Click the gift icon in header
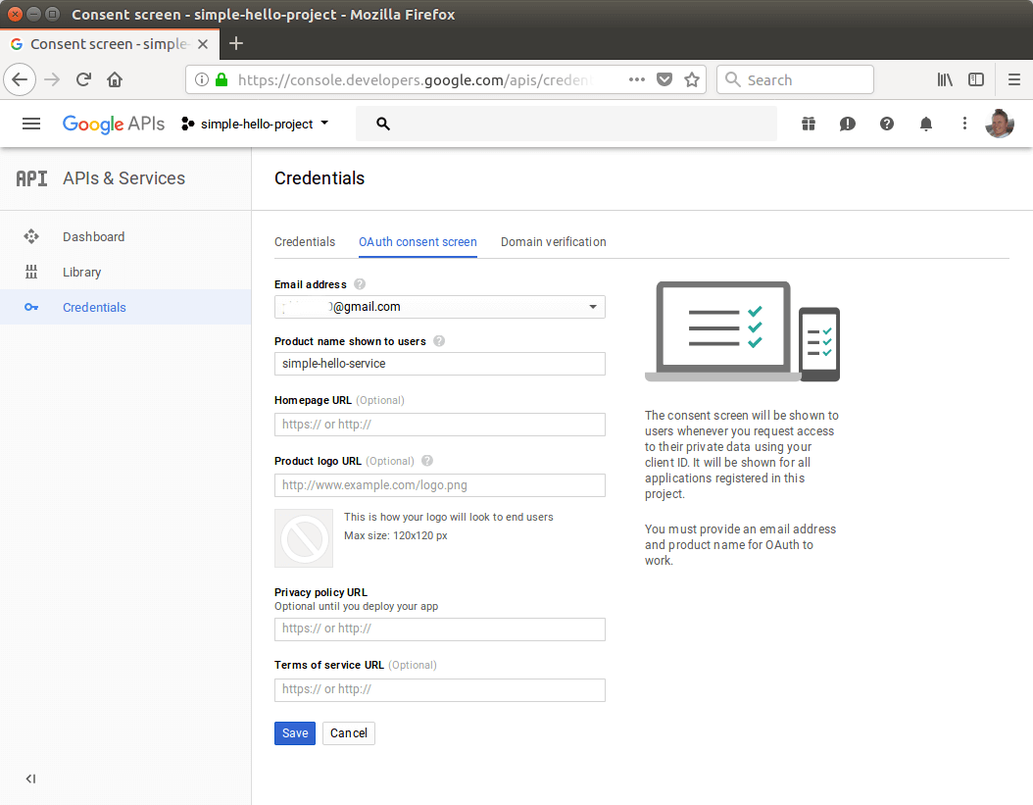1033x805 pixels. click(808, 124)
